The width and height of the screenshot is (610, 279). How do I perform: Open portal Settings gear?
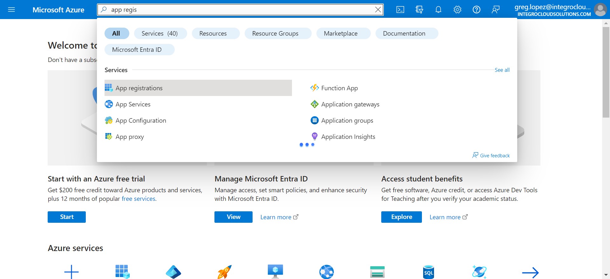pos(457,10)
